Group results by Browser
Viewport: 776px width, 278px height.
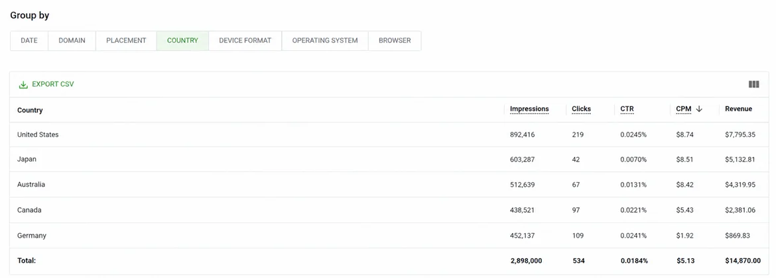[x=395, y=40]
